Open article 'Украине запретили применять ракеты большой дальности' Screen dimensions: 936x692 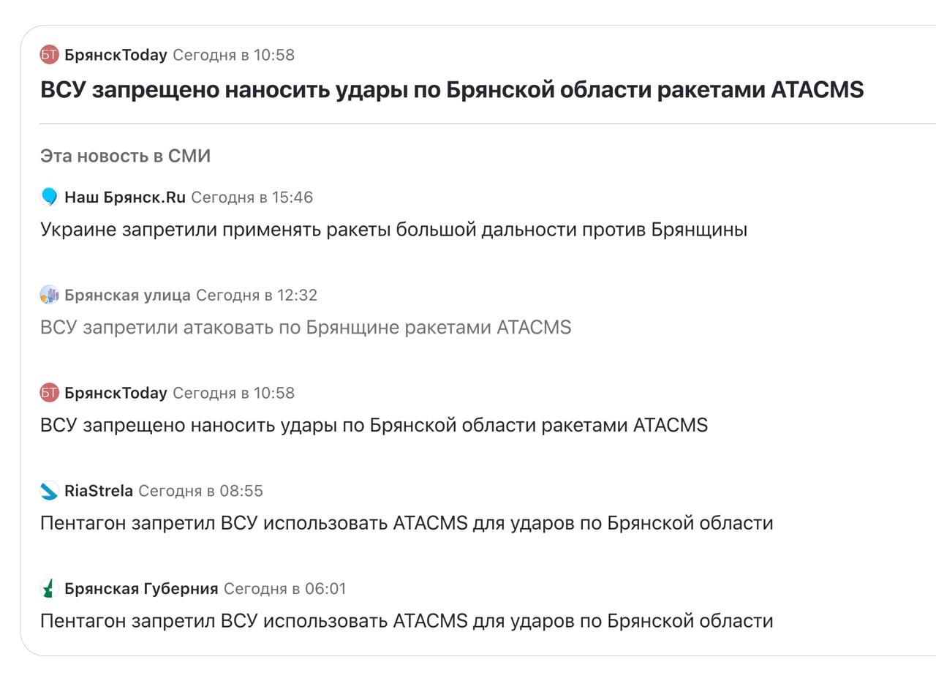393,230
